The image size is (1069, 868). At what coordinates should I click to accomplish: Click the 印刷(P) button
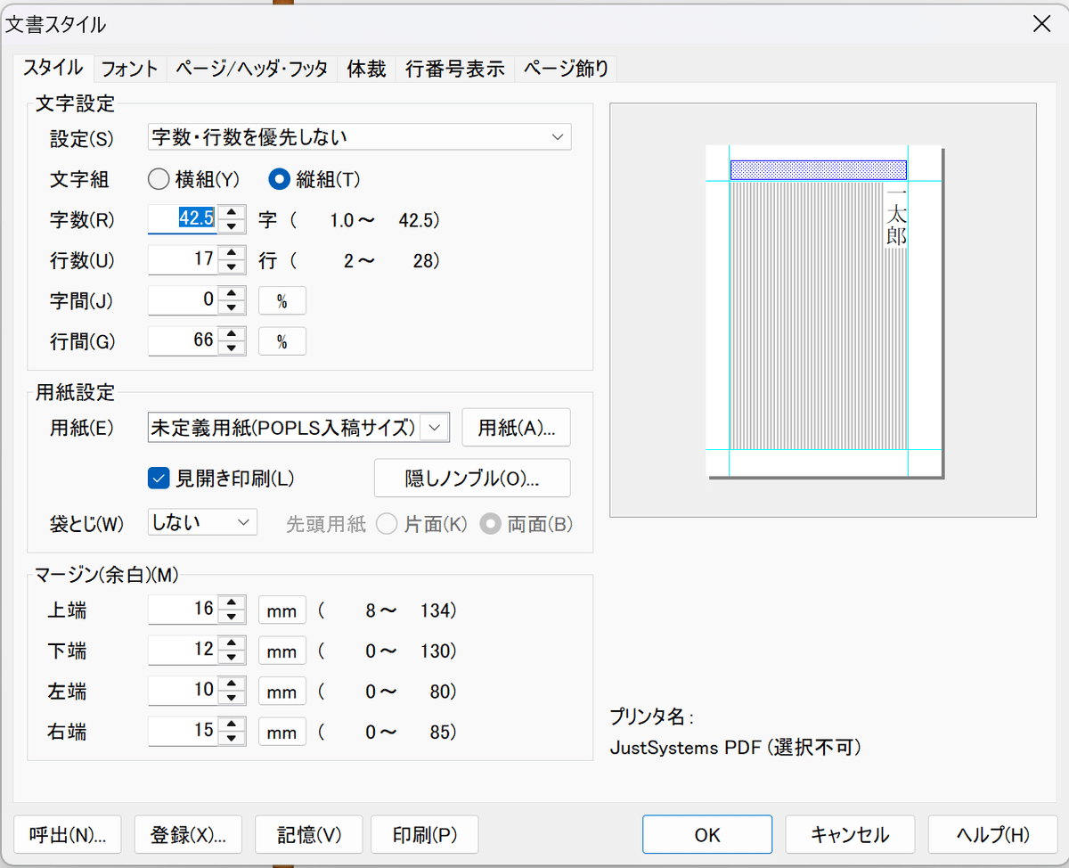pyautogui.click(x=425, y=835)
